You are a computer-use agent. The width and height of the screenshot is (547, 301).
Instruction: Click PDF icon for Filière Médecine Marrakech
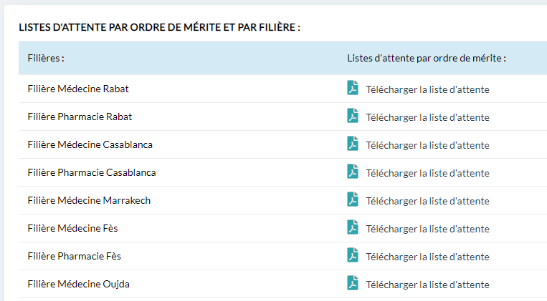tap(352, 199)
